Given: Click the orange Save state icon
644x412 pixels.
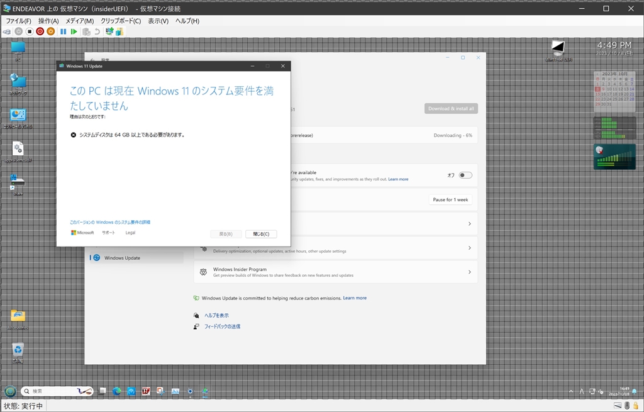Looking at the screenshot, I should click(50, 31).
